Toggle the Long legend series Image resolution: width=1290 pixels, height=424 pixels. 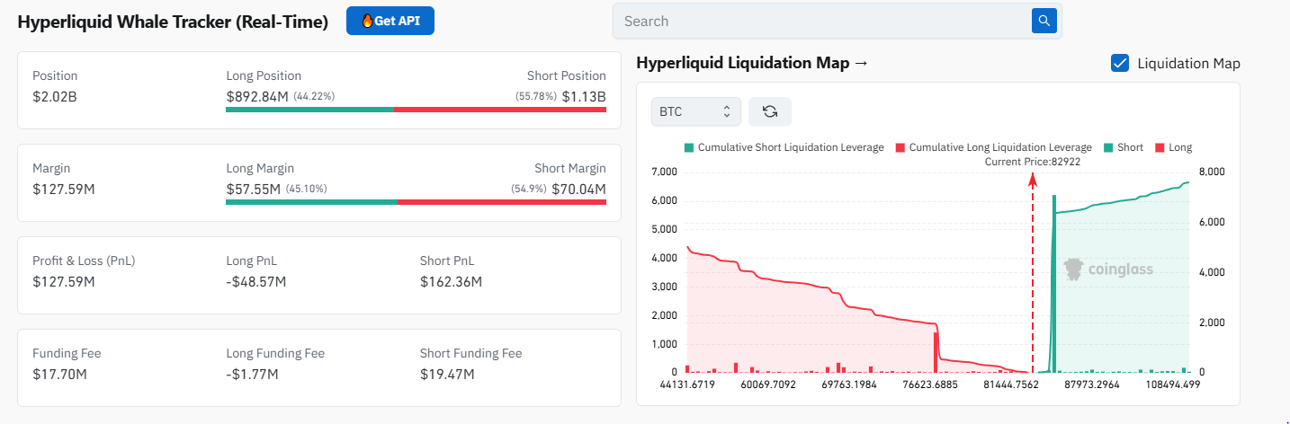pos(1173,147)
